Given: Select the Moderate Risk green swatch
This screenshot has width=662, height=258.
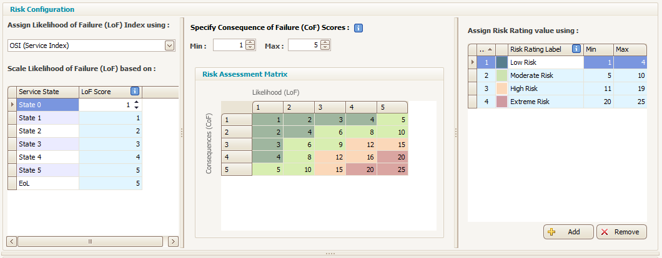Looking at the screenshot, I should 501,75.
